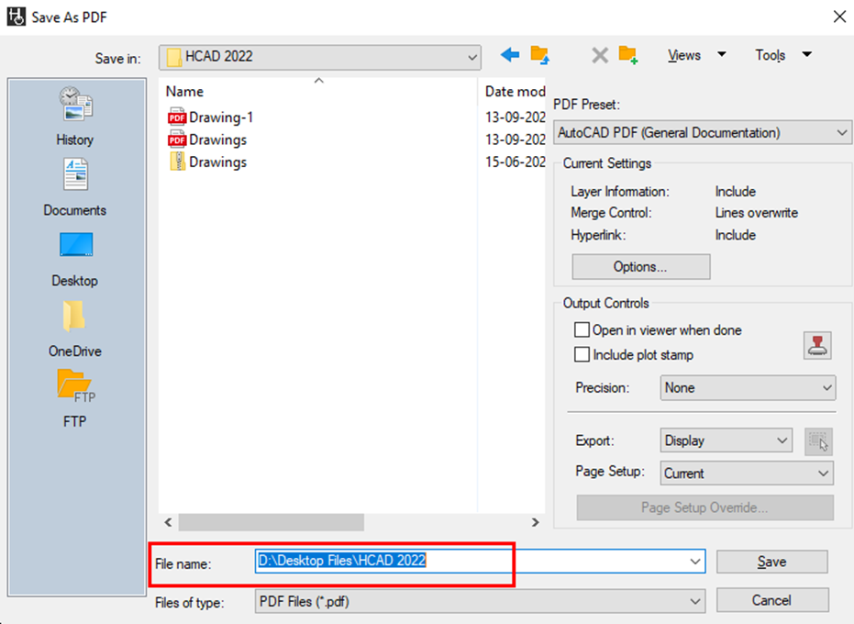Enable Include plot stamp checkbox
Image resolution: width=854 pixels, height=624 pixels.
[582, 355]
